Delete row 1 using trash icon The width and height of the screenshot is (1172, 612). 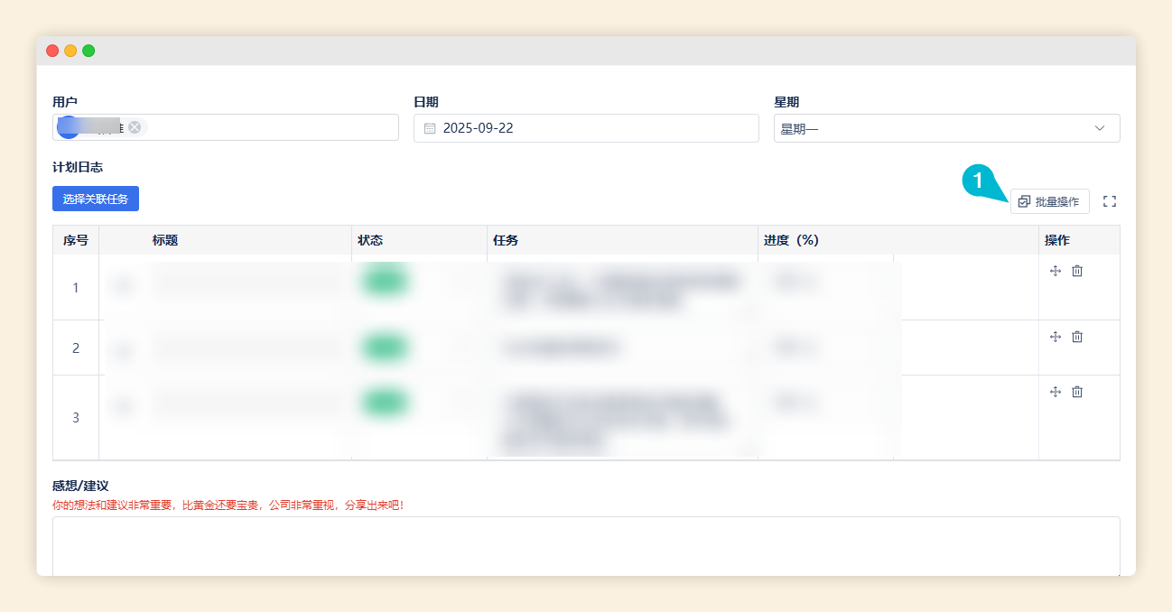[x=1077, y=271]
